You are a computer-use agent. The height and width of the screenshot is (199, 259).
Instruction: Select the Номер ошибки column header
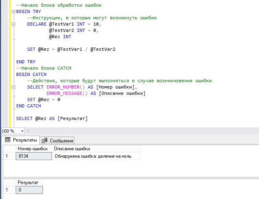(x=33, y=149)
